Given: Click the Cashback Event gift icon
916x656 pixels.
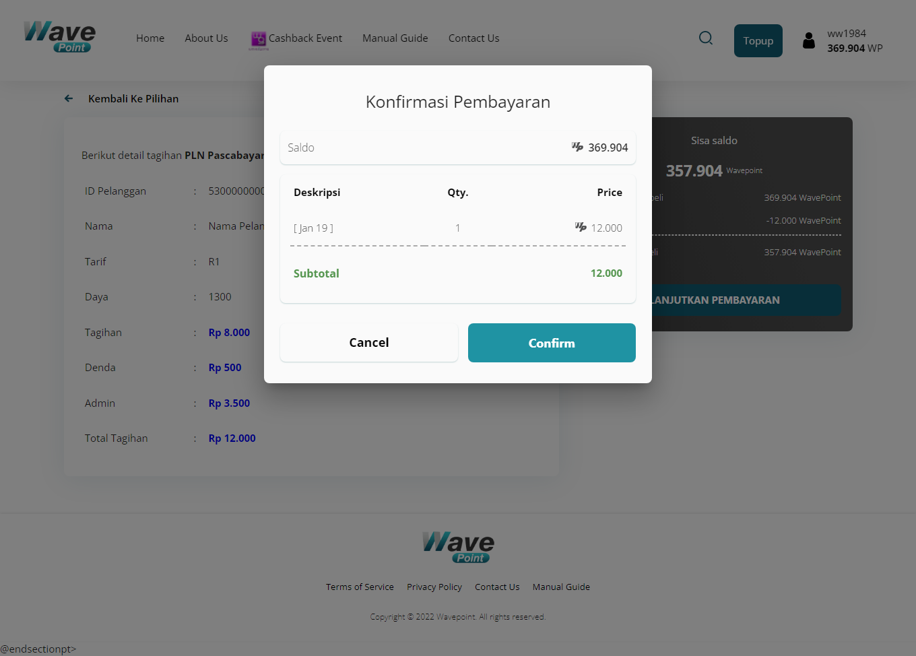Looking at the screenshot, I should 259,39.
